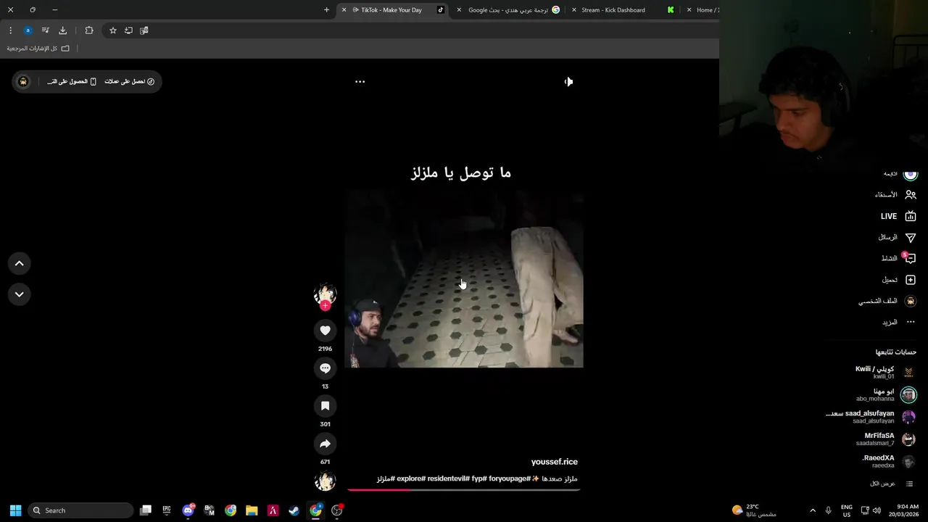The width and height of the screenshot is (928, 522).
Task: Open the ENG US language switcher
Action: click(x=847, y=510)
